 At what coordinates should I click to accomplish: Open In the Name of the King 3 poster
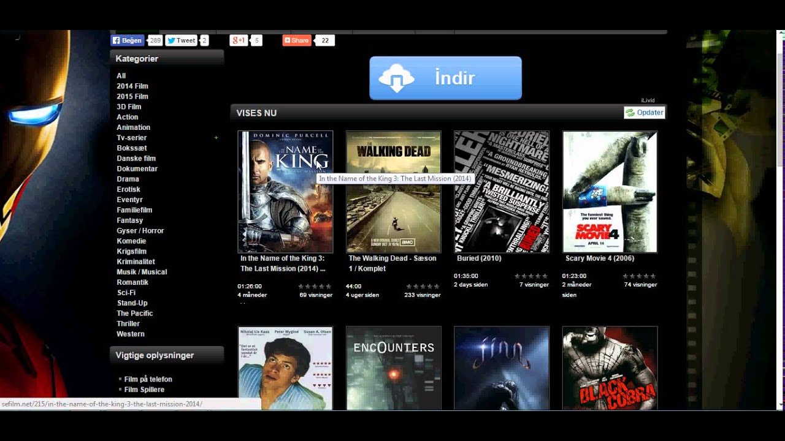[285, 192]
